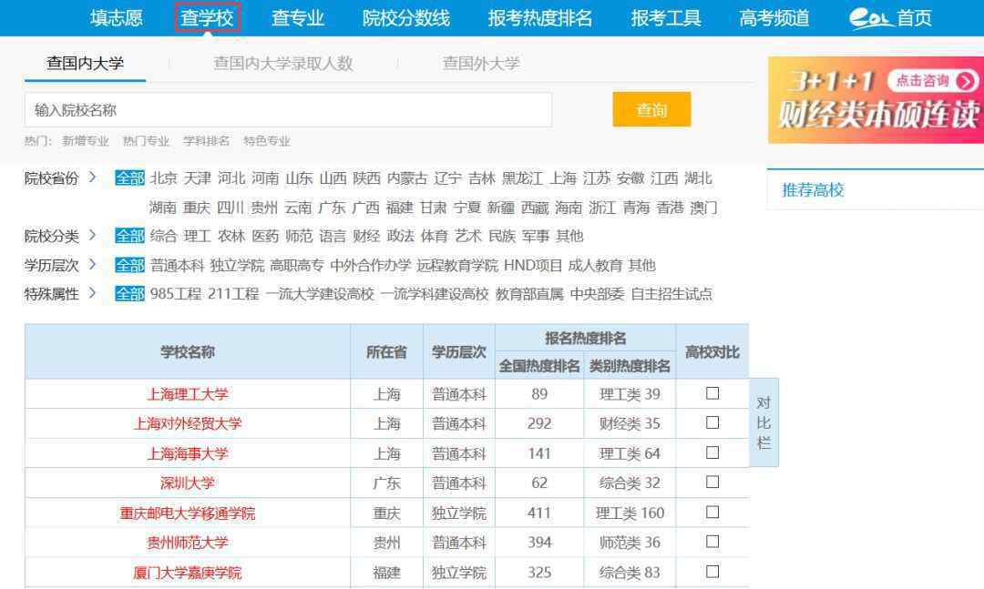This screenshot has width=984, height=589.
Task: Filter schools by province 浙江
Action: 602,208
